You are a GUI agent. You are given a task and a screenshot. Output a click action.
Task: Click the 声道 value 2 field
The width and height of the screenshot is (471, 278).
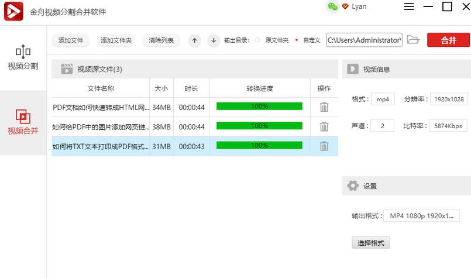pos(383,126)
